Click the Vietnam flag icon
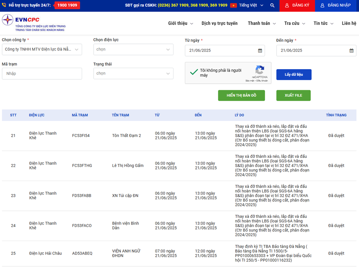The width and height of the screenshot is (359, 267). point(233,6)
